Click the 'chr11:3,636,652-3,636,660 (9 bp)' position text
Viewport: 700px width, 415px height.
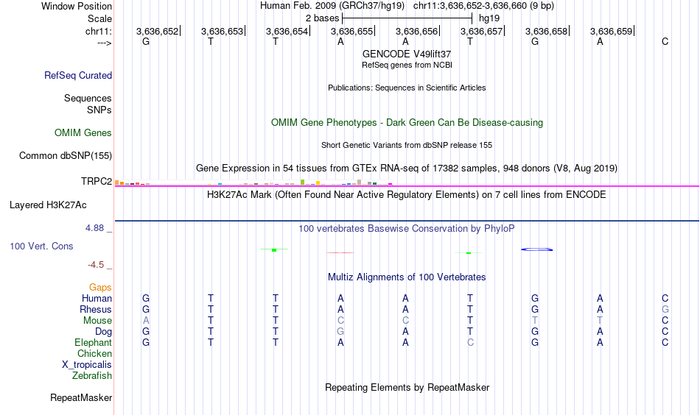[484, 6]
